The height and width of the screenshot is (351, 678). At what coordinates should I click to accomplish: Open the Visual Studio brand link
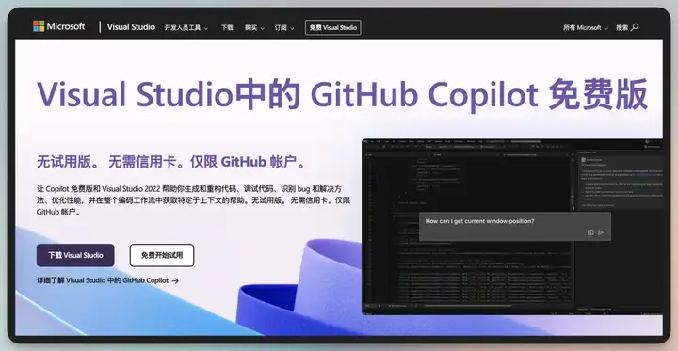[131, 26]
